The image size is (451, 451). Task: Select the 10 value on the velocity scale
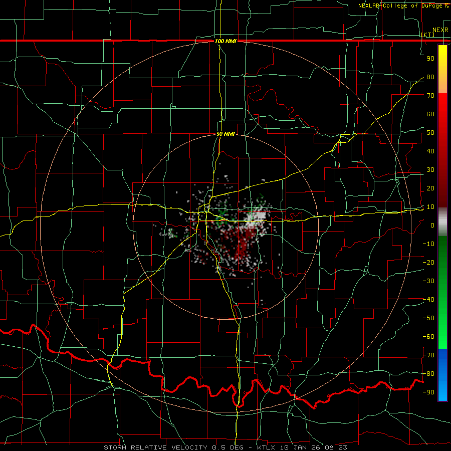[x=430, y=207]
